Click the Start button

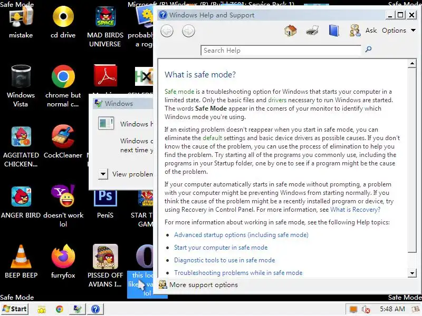pyautogui.click(x=15, y=309)
